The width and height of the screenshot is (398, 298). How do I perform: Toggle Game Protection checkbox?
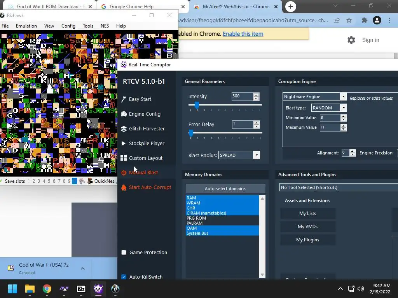[x=124, y=252]
